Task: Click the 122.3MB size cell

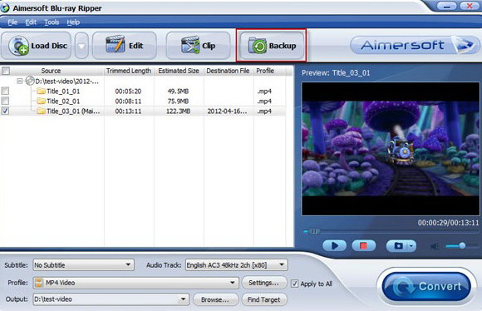Action: (178, 111)
